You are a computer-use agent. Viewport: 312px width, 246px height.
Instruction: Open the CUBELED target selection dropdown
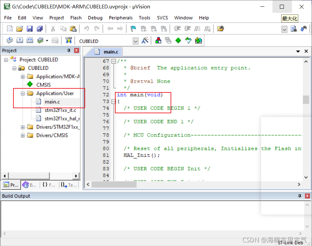point(135,41)
